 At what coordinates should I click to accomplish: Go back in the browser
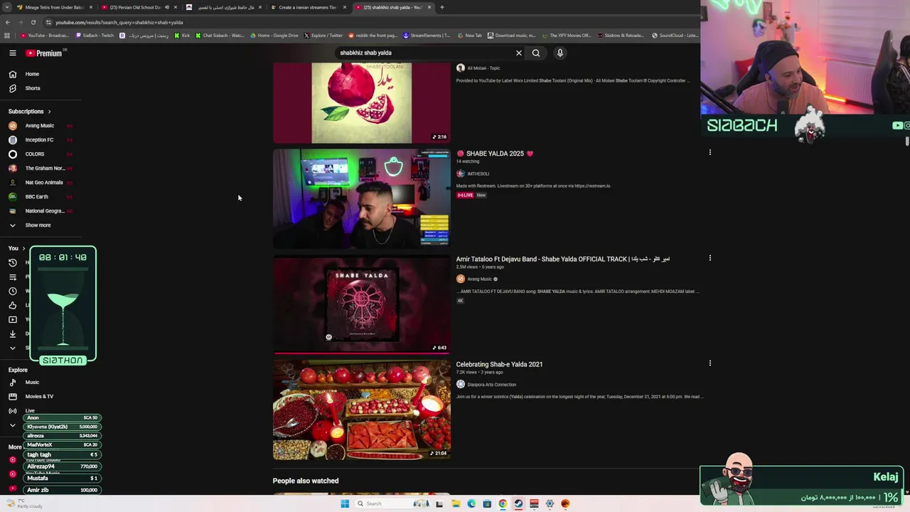pyautogui.click(x=8, y=22)
